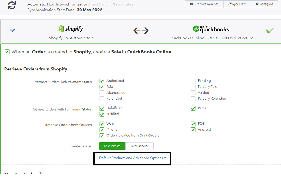Screen dimensions: 281x180
Task: Click the synchronization arrows icon
Action: [12, 5]
